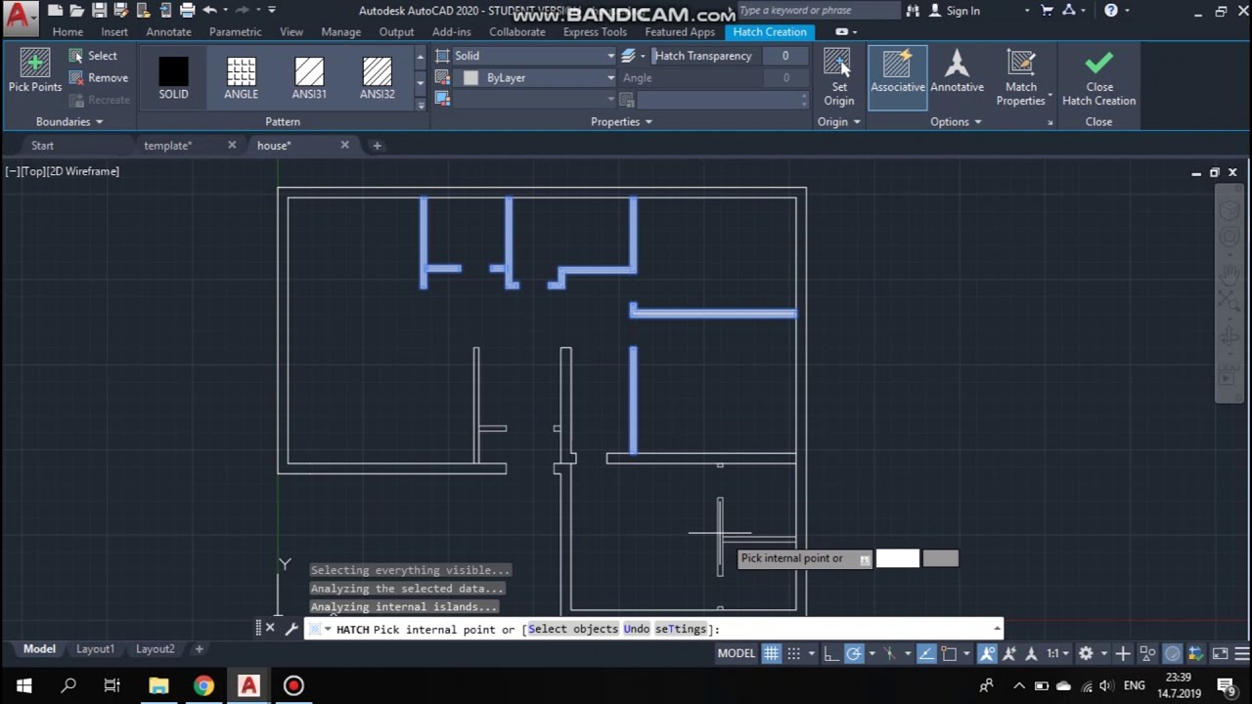The width and height of the screenshot is (1252, 704).
Task: Expand the Boundaries panel
Action: 68,122
